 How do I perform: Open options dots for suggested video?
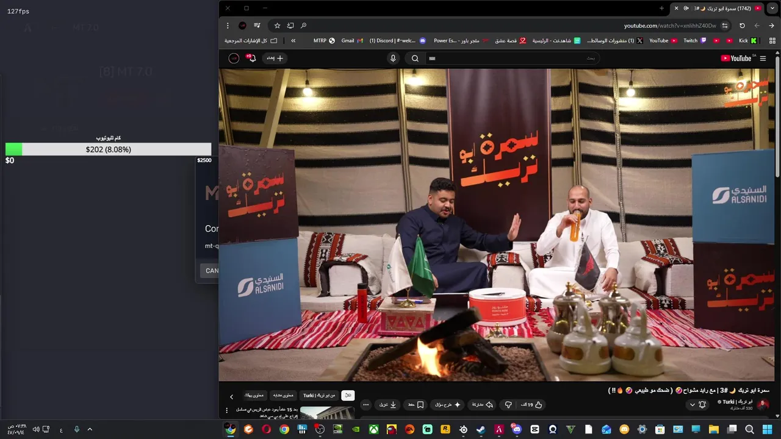[227, 411]
